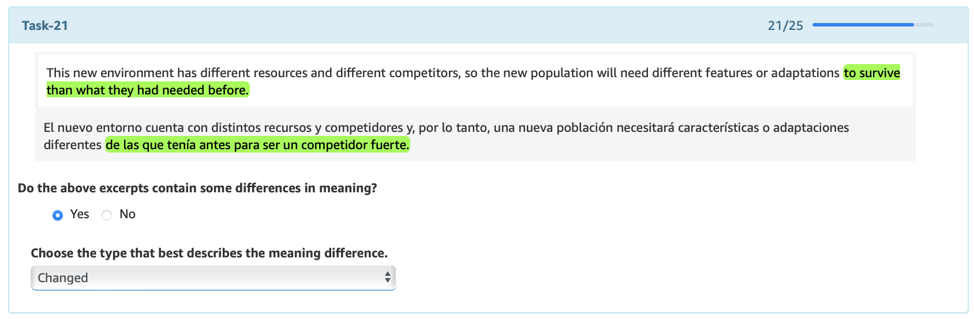The height and width of the screenshot is (319, 974).
Task: Click the "Choose the type" dropdown label
Action: tap(209, 253)
